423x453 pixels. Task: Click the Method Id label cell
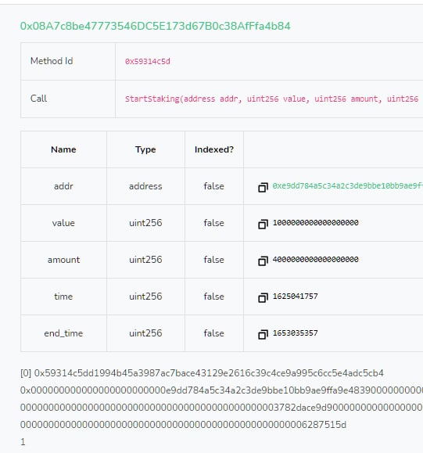coord(68,62)
